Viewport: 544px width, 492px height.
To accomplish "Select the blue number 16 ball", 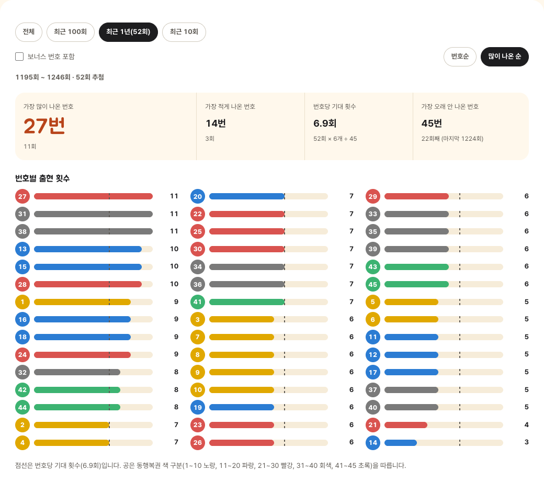I will 22,319.
